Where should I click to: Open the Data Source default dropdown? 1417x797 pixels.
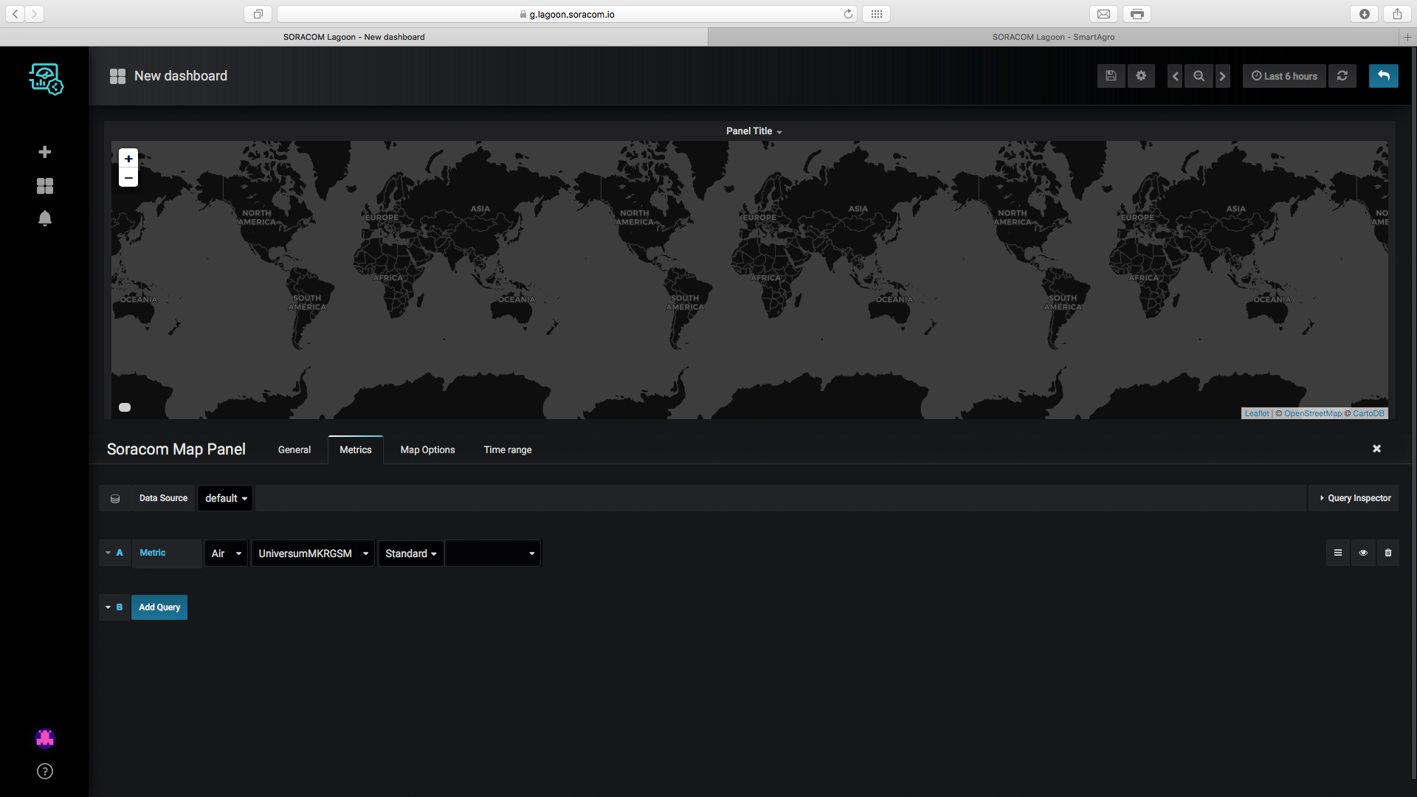tap(226, 498)
